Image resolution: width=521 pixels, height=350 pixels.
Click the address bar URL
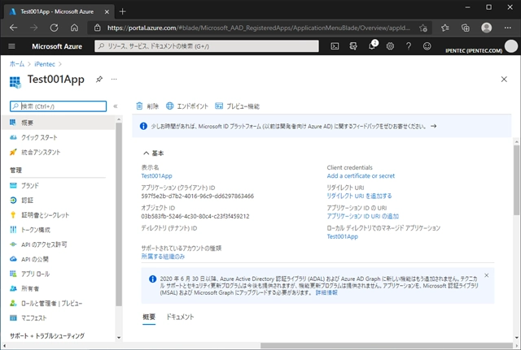click(x=258, y=28)
